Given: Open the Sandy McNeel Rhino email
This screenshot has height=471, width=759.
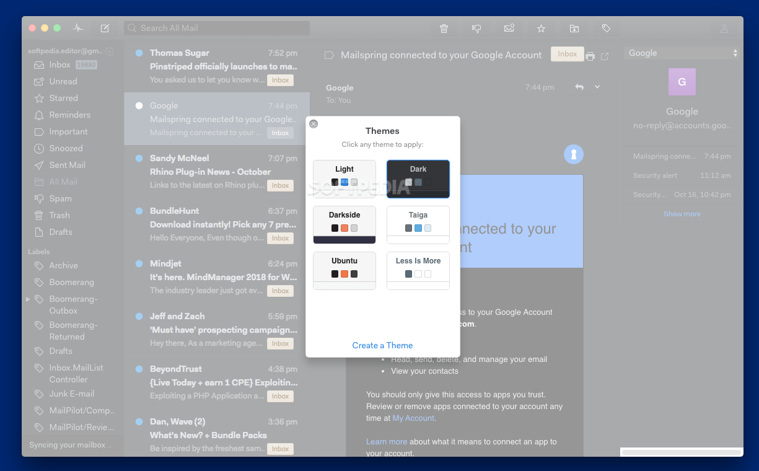Looking at the screenshot, I should click(217, 172).
